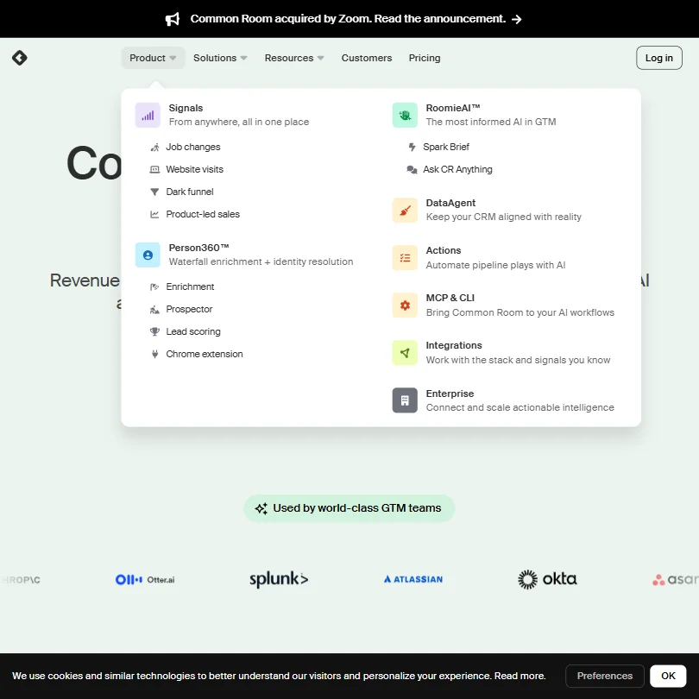Open Person360 title in Product menu
The width and height of the screenshot is (699, 699).
click(198, 248)
